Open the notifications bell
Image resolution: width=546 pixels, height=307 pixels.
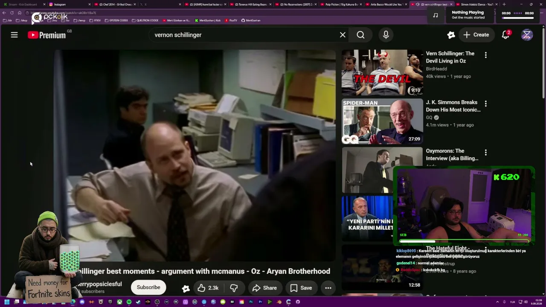click(x=505, y=35)
